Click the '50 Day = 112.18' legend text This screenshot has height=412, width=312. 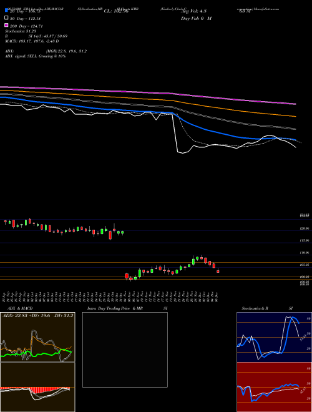pyautogui.click(x=26, y=19)
